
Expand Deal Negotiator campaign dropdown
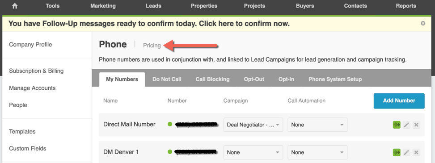253,125
